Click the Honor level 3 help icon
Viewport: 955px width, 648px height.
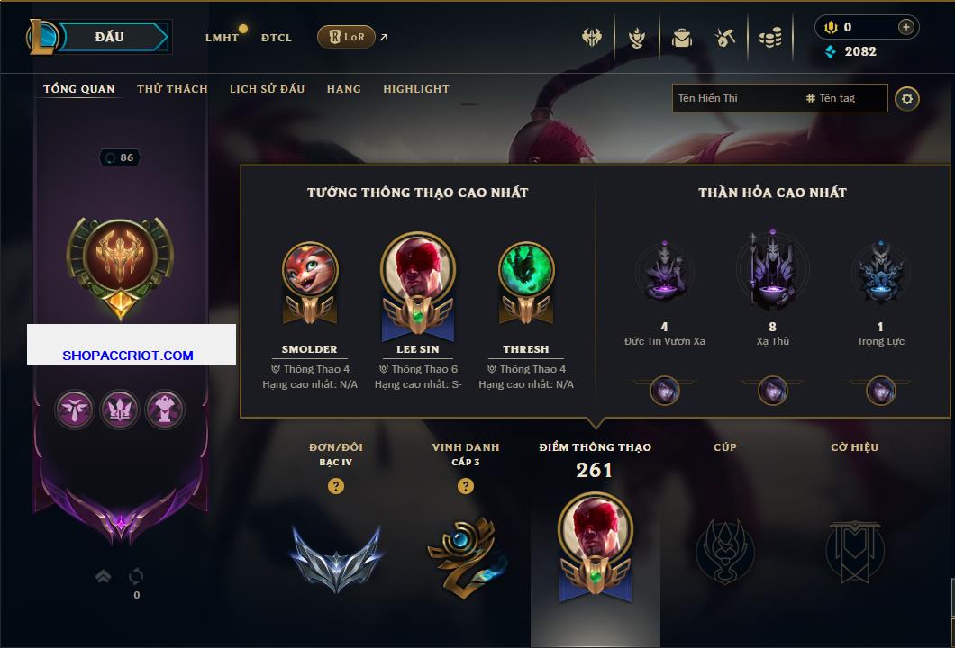click(465, 485)
